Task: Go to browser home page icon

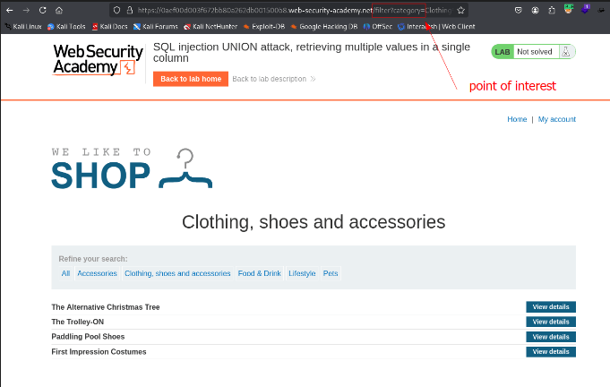Action: pos(59,10)
